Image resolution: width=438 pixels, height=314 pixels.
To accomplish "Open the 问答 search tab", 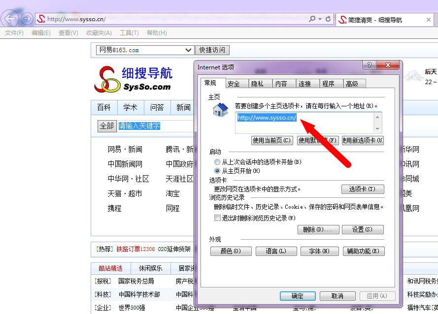I will tap(157, 107).
